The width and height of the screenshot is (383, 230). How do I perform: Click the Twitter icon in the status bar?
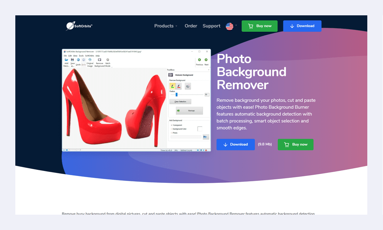(204, 150)
